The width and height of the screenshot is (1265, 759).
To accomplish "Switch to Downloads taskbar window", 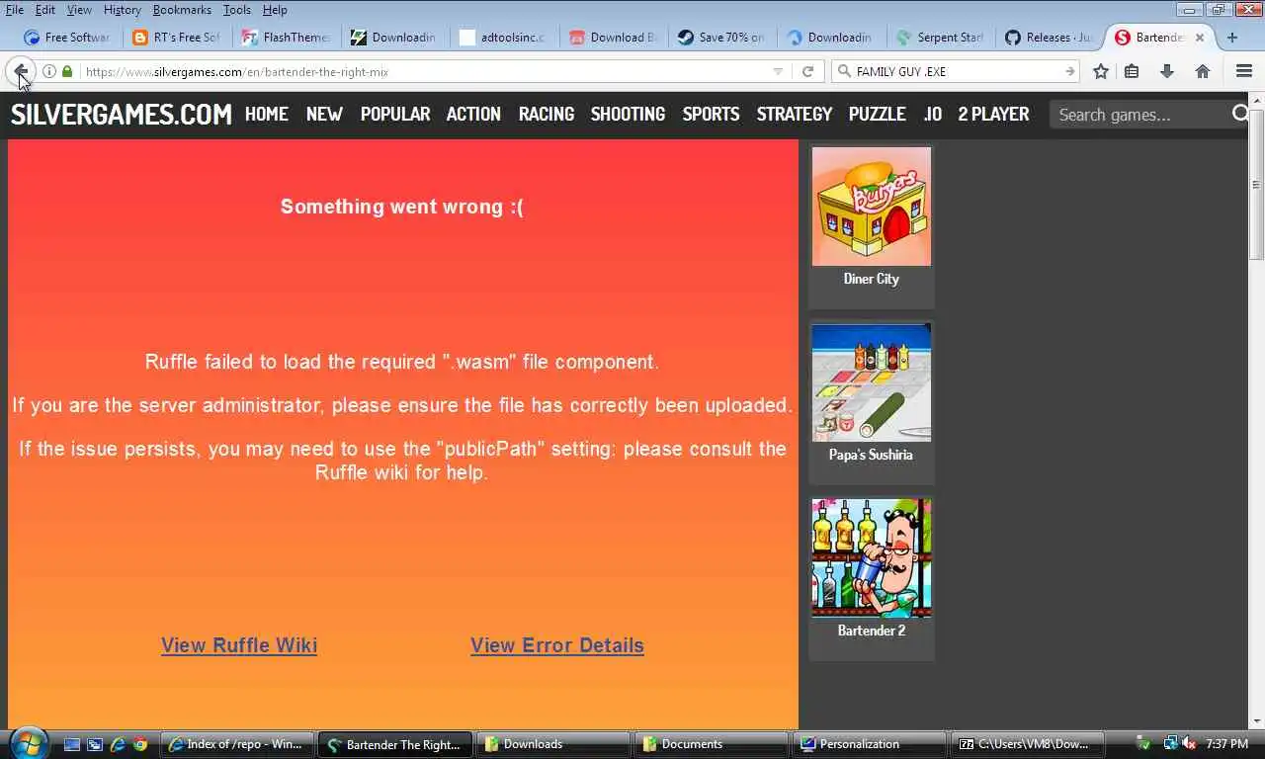I will click(553, 744).
